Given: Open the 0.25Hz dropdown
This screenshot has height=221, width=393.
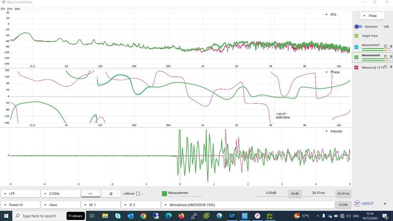Looking at the screenshot, I should [60, 193].
